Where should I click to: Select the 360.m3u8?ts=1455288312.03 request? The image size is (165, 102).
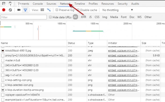click(22, 70)
